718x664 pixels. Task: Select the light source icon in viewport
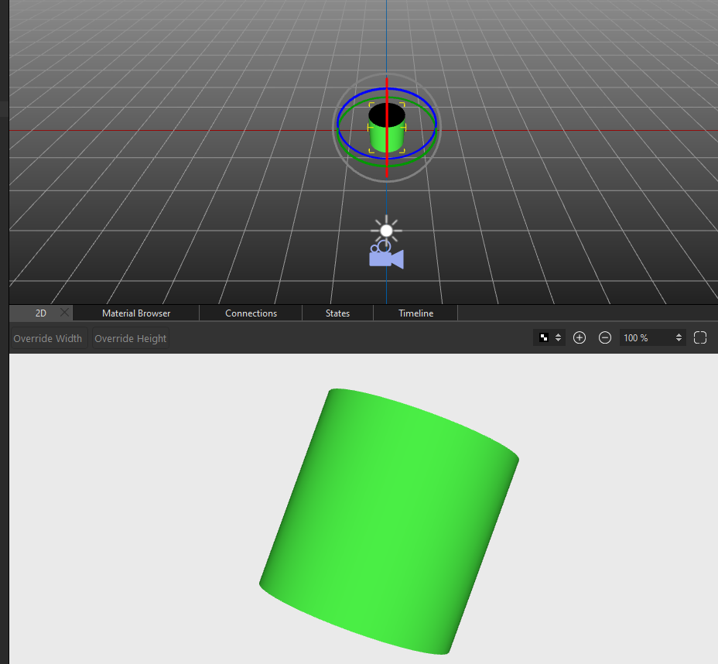387,231
